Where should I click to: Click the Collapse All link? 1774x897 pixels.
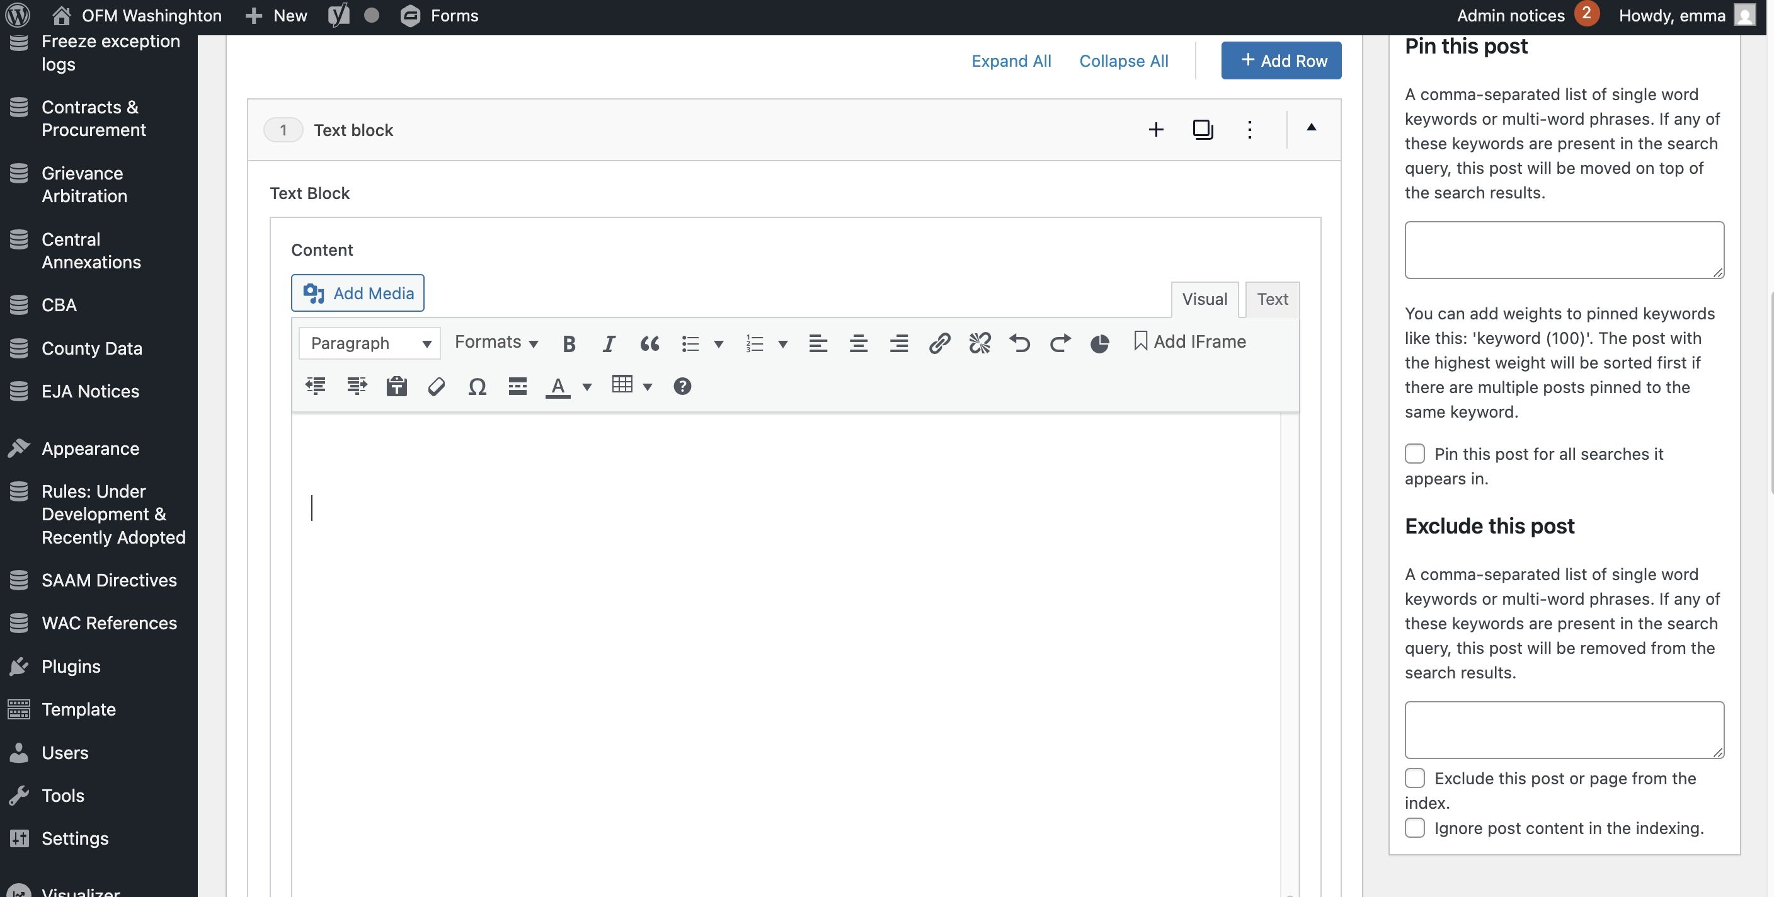point(1123,60)
